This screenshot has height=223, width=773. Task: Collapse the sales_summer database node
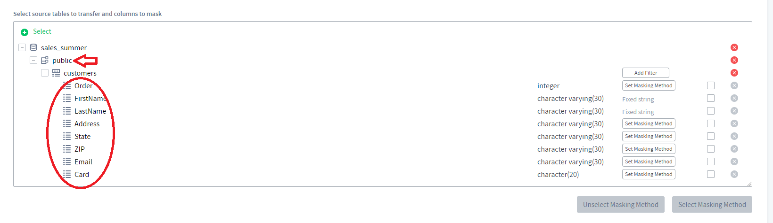coord(22,47)
